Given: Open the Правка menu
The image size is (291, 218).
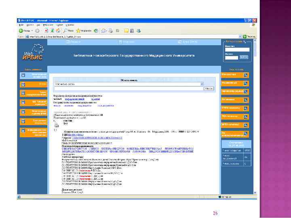Looking at the screenshot, I should point(30,25).
